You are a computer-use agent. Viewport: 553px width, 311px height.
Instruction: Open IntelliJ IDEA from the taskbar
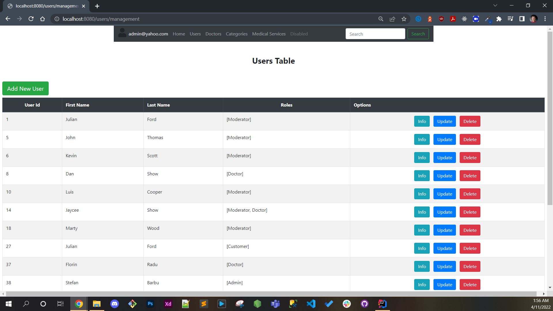[382, 304]
